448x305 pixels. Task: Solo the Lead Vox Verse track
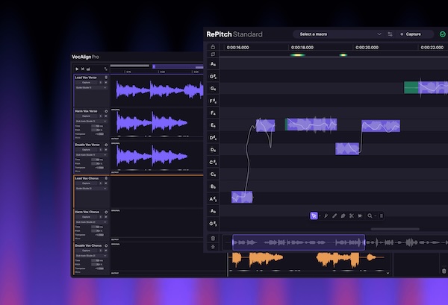click(101, 83)
